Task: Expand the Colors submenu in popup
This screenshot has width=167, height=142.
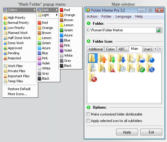Action: pos(19,10)
